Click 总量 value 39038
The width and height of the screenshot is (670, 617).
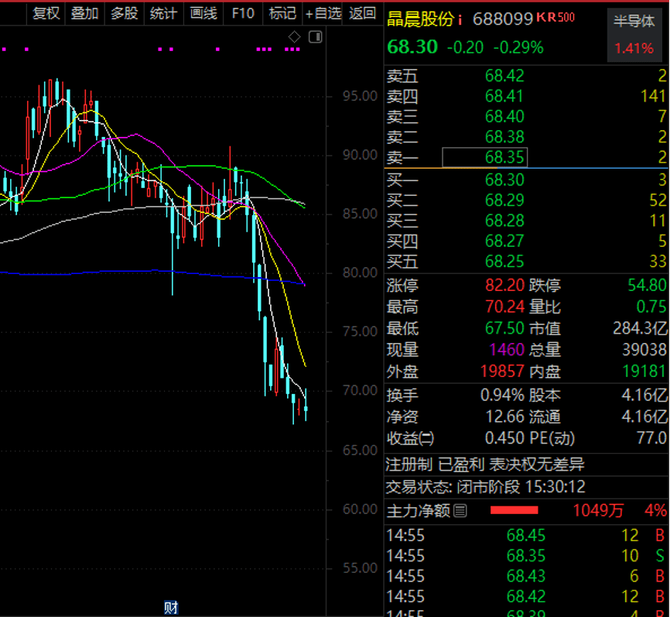[x=644, y=350]
